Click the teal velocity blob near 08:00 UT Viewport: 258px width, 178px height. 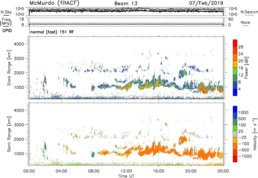tap(93, 155)
